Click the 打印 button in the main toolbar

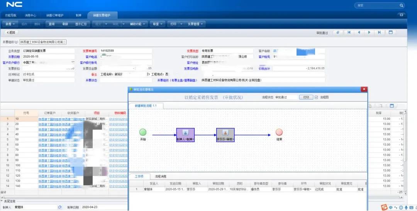point(173,24)
